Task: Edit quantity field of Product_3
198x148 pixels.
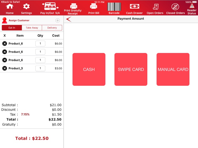Action: [40, 68]
